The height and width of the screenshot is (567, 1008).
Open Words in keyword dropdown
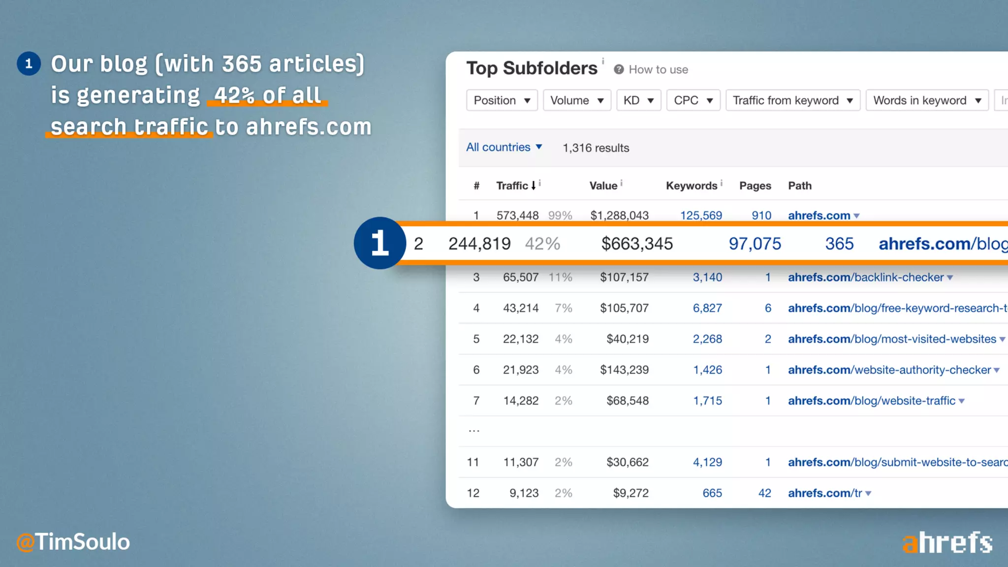point(927,100)
